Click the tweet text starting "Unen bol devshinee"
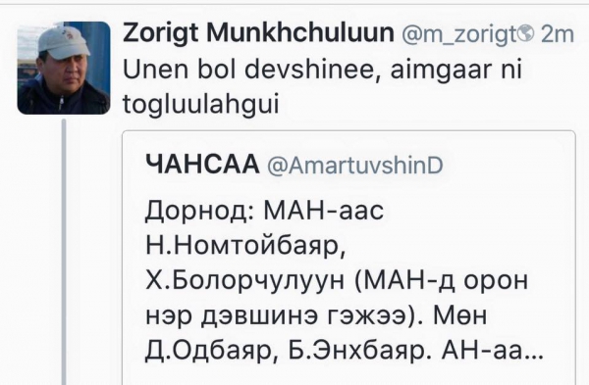 point(322,86)
